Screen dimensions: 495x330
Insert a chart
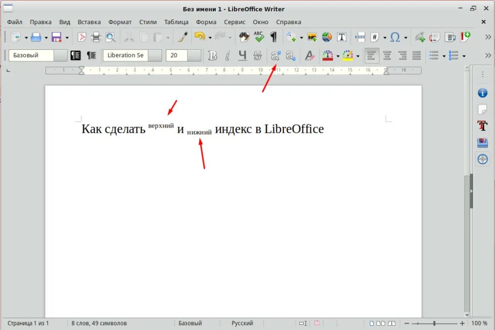pos(327,37)
